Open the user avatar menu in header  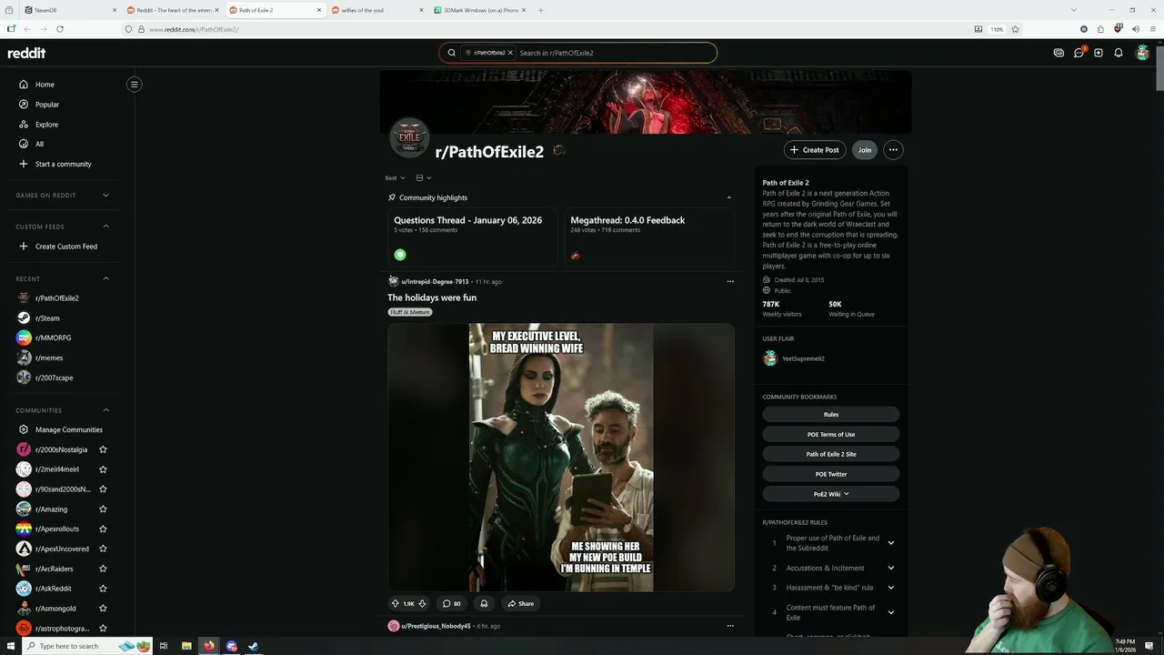(x=1143, y=53)
